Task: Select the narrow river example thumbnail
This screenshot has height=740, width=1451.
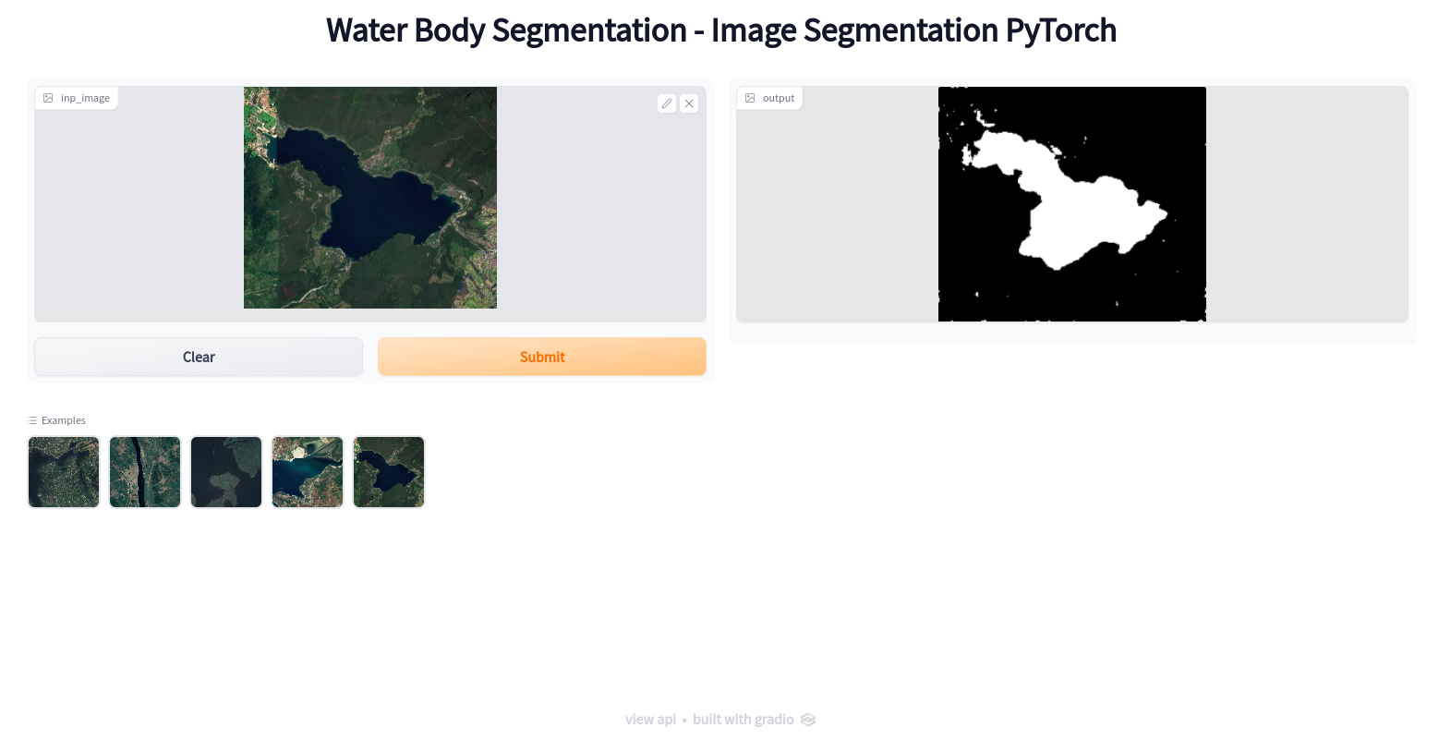Action: tap(145, 472)
